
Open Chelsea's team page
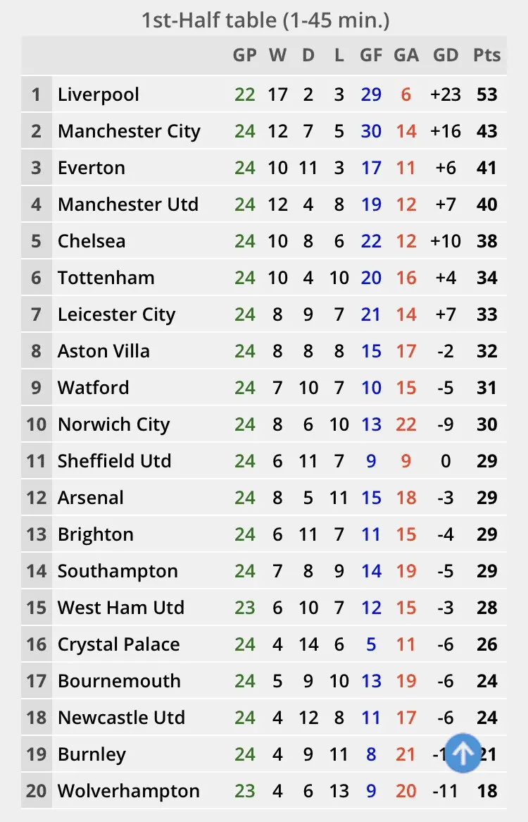[x=92, y=241]
